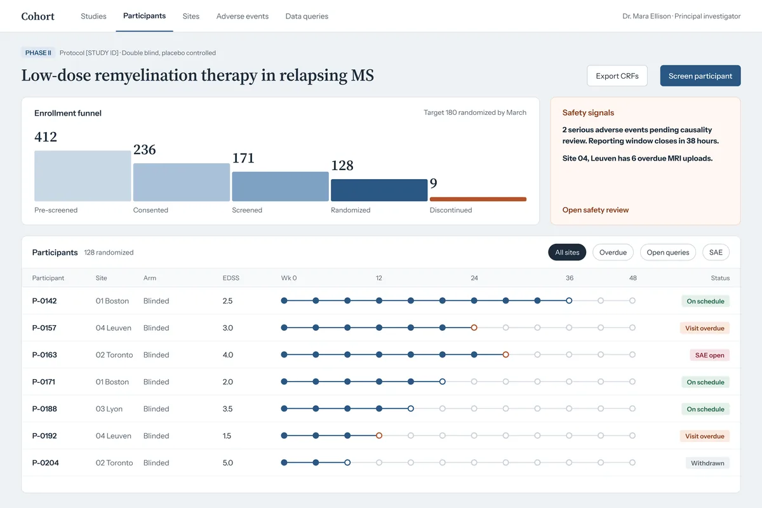Sort by the Status column header
The width and height of the screenshot is (762, 508).
click(720, 278)
